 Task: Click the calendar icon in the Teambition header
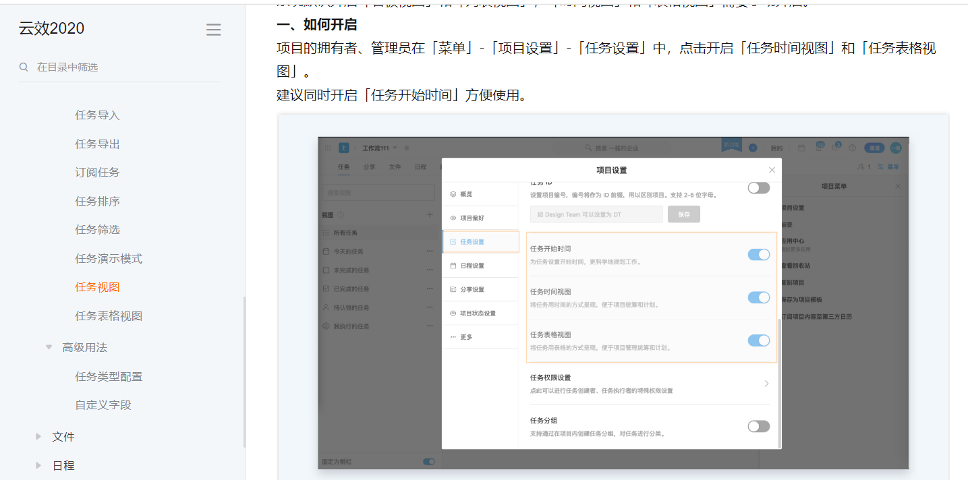[x=802, y=148]
